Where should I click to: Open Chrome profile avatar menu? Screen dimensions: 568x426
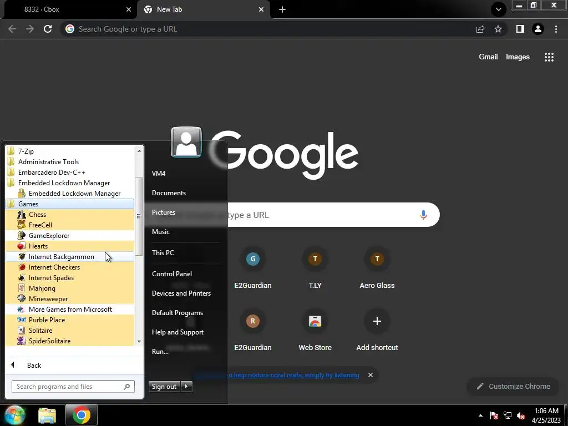click(x=538, y=29)
